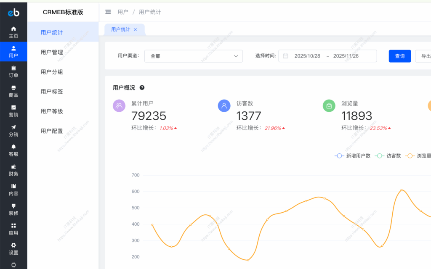Open the 用户渠道 channel dropdown

(193, 56)
